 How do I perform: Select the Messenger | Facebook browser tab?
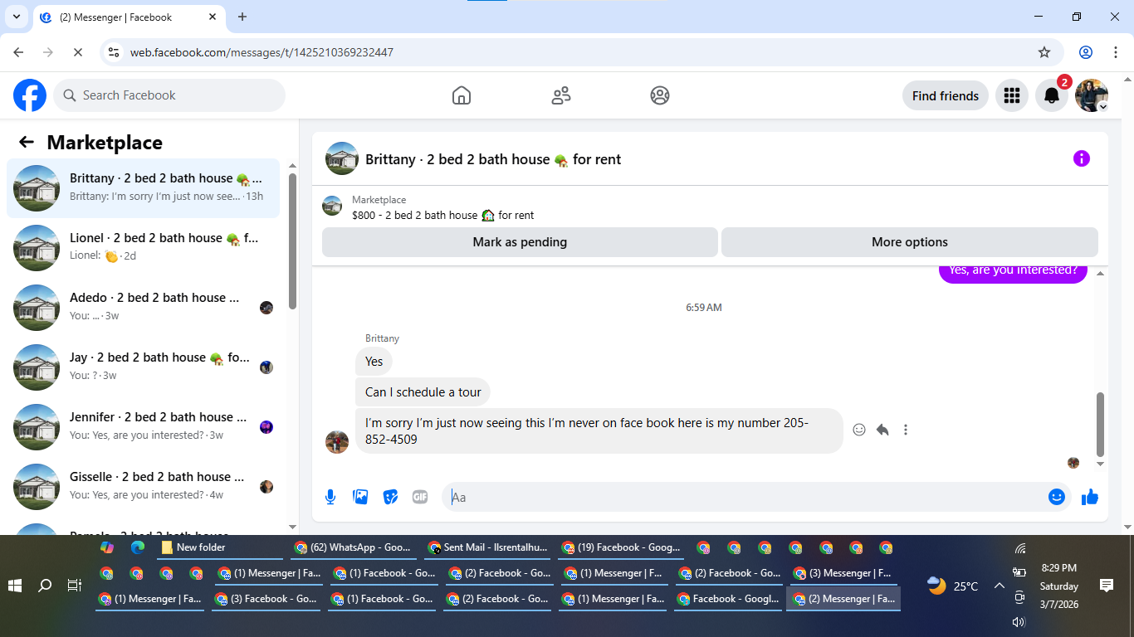(130, 17)
